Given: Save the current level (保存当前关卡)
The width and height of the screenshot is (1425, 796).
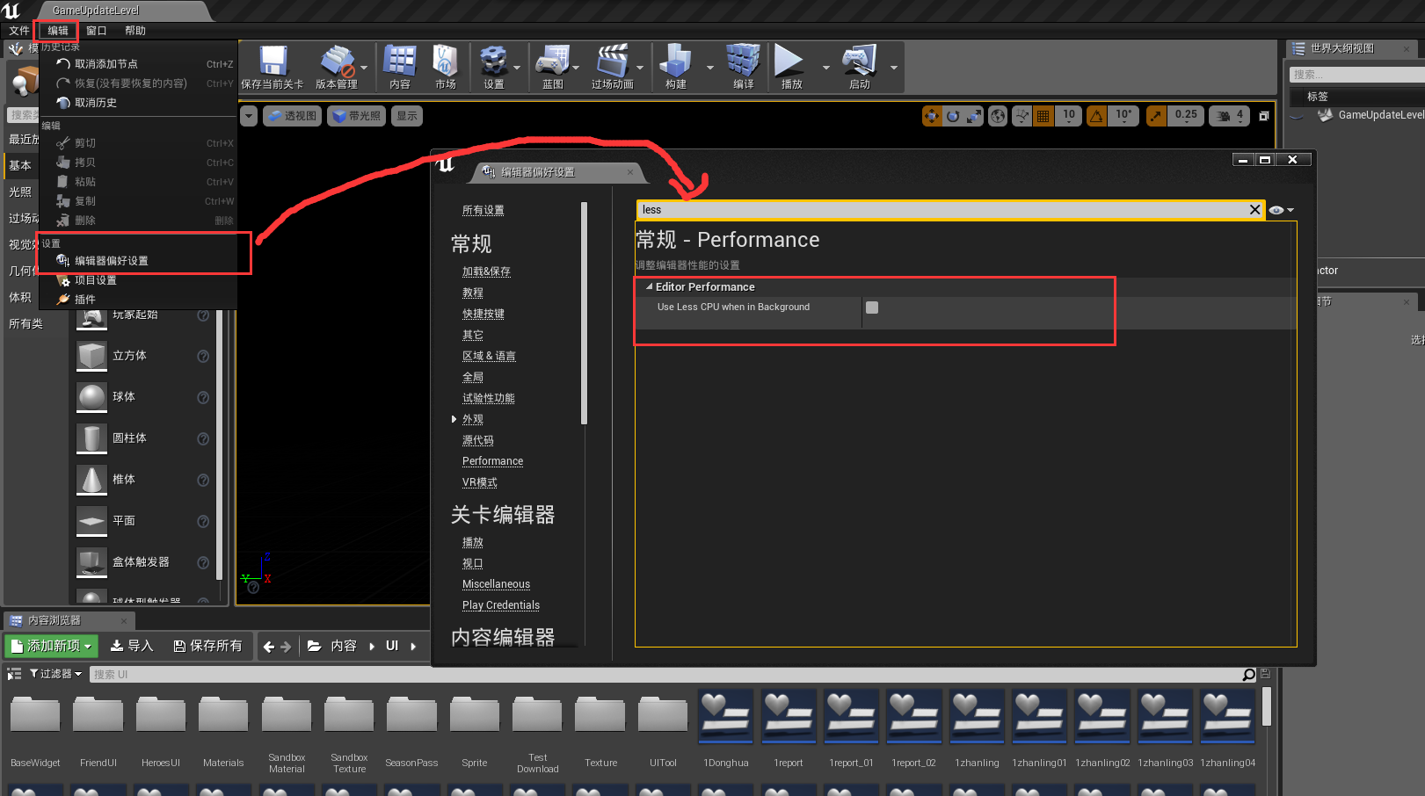Looking at the screenshot, I should click(x=273, y=66).
